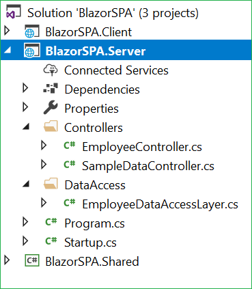
Task: Select the Solution 'BlazorSPA' root node
Action: (113, 13)
